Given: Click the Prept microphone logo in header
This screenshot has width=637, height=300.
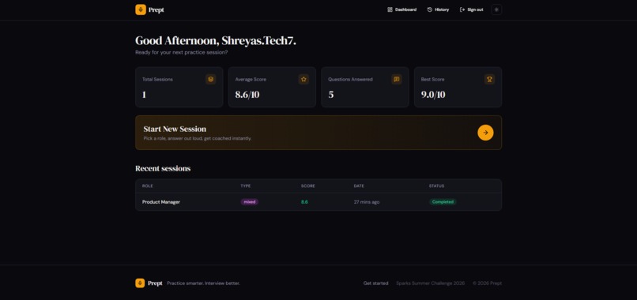Looking at the screenshot, I should (x=141, y=9).
